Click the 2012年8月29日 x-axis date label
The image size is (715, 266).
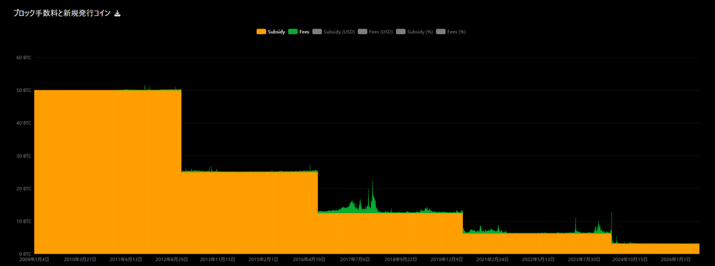click(172, 259)
